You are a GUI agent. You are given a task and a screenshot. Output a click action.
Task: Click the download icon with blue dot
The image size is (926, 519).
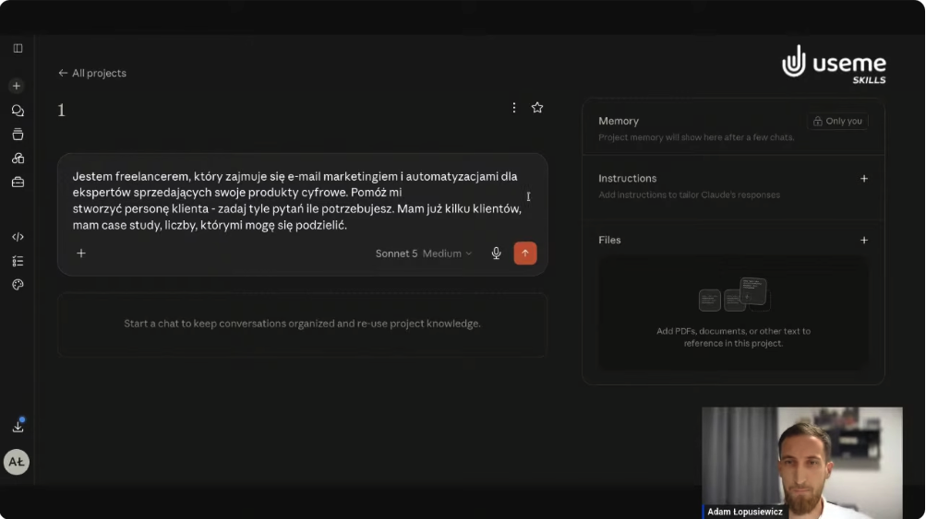pos(18,426)
